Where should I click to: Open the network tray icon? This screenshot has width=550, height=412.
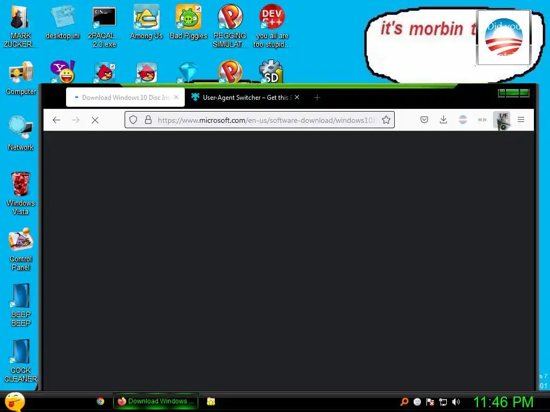pyautogui.click(x=443, y=402)
